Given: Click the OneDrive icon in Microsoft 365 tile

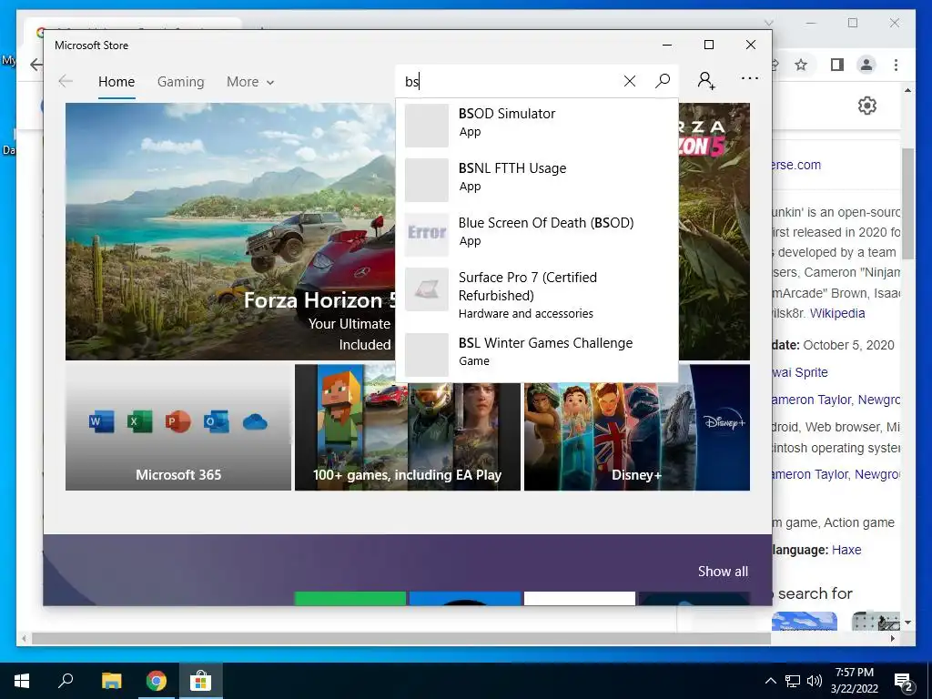Looking at the screenshot, I should click(255, 422).
